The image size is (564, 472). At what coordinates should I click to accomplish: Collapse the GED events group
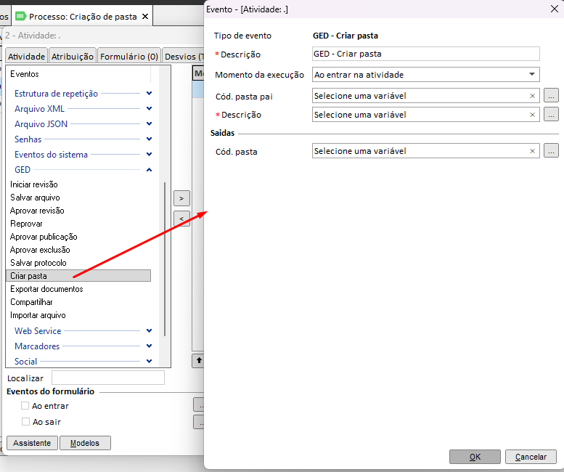click(150, 170)
